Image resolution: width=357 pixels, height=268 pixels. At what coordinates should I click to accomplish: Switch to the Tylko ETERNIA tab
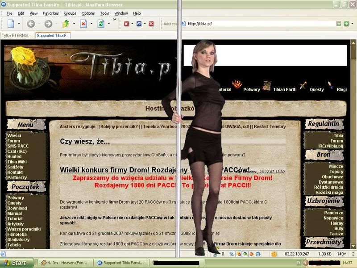[x=18, y=35]
